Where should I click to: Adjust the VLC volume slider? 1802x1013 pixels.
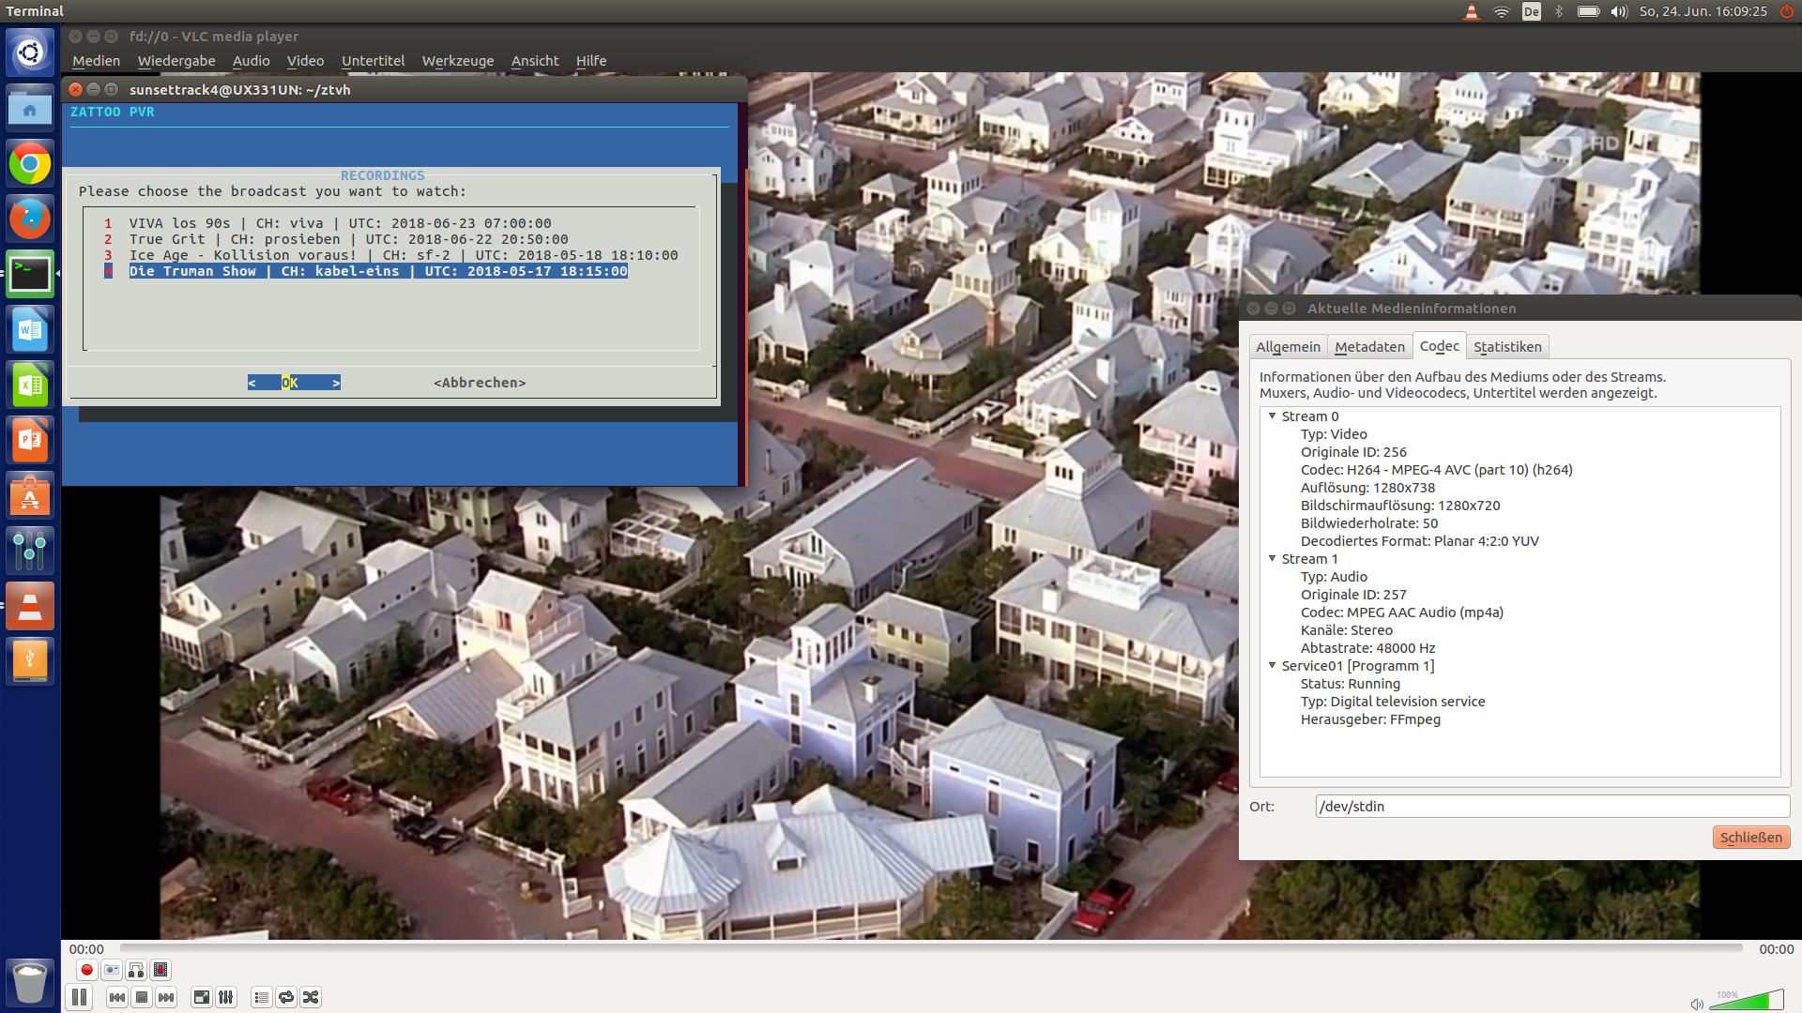click(x=1746, y=1000)
